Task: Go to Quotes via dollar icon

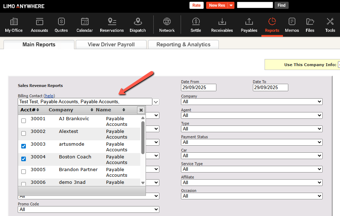Action: 61,22
